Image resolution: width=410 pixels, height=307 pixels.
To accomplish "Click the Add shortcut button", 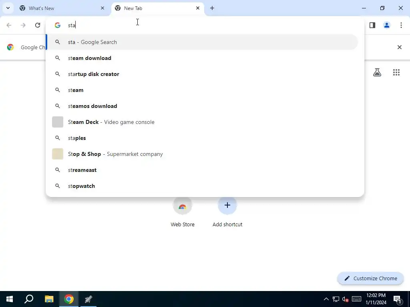I will tap(227, 213).
